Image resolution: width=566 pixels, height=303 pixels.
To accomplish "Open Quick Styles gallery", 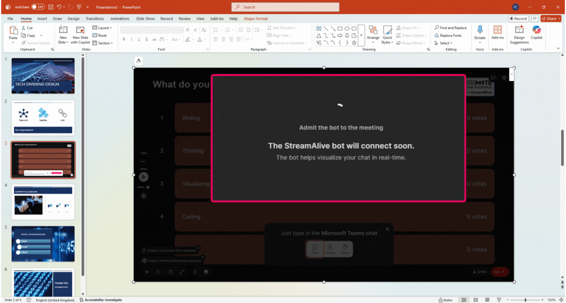I will tap(387, 35).
